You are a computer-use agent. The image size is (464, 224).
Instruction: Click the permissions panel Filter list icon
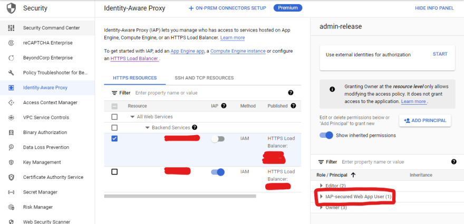point(321,162)
